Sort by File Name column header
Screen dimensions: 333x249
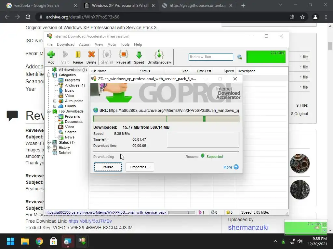tap(113, 71)
